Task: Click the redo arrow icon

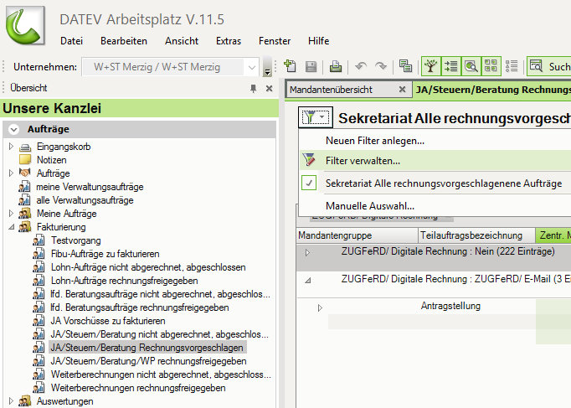Action: pyautogui.click(x=381, y=66)
